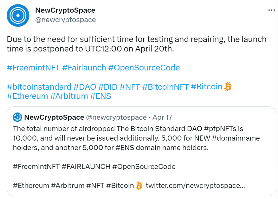278x199 pixels.
Task: Open the NewCryptoSpace profile avatar
Action: (18, 15)
